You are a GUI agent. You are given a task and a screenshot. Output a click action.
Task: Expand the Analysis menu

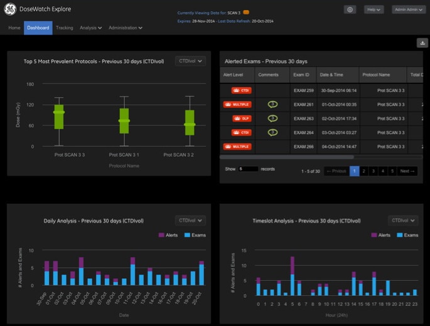coord(91,28)
